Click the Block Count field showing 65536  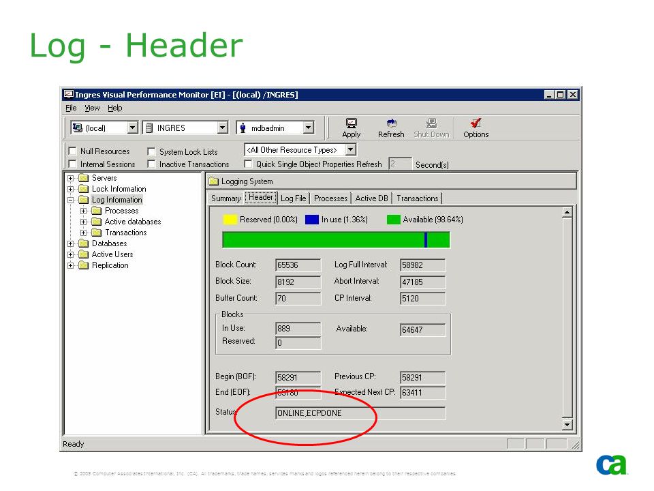pyautogui.click(x=298, y=265)
